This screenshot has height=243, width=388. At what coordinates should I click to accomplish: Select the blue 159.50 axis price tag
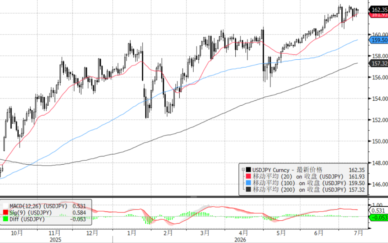378,40
